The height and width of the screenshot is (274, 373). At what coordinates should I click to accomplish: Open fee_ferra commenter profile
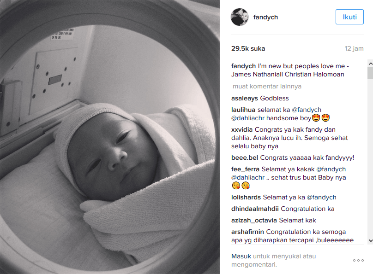point(245,169)
